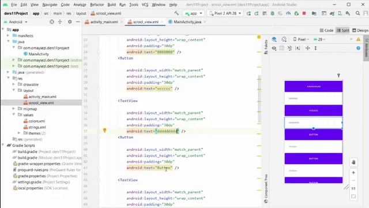
Task: Run the app with the green run icon
Action: 248,13
